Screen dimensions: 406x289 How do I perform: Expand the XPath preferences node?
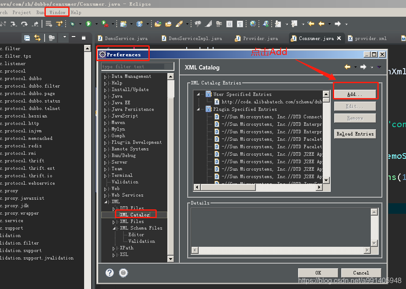(114, 248)
